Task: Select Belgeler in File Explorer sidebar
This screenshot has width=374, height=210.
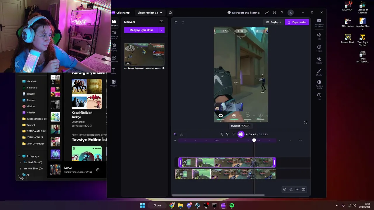Action: (30, 94)
